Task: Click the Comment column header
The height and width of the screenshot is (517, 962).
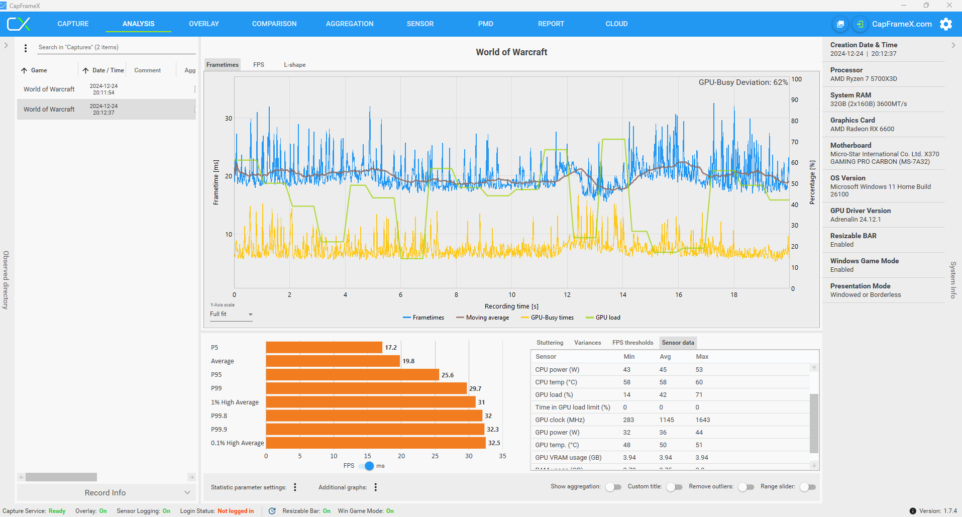Action: point(147,70)
